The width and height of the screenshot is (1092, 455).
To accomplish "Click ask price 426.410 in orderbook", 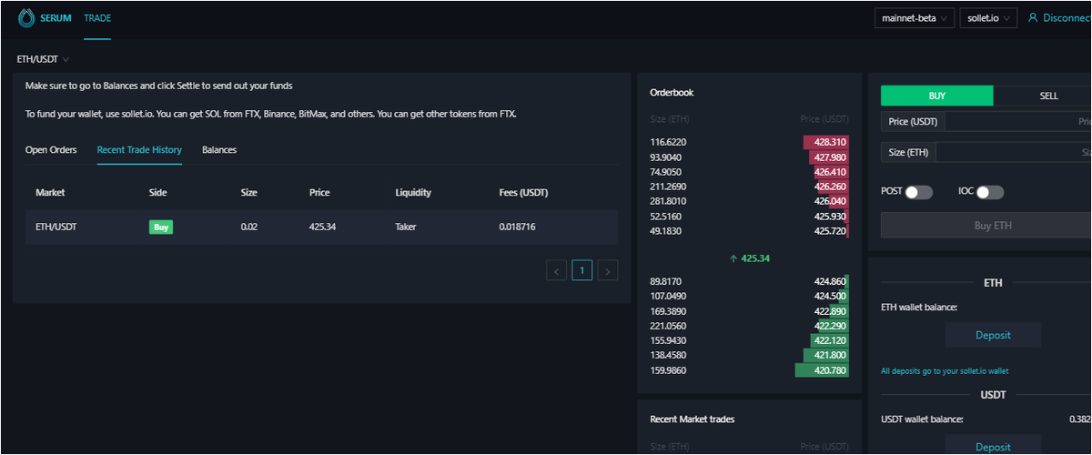I will [831, 172].
